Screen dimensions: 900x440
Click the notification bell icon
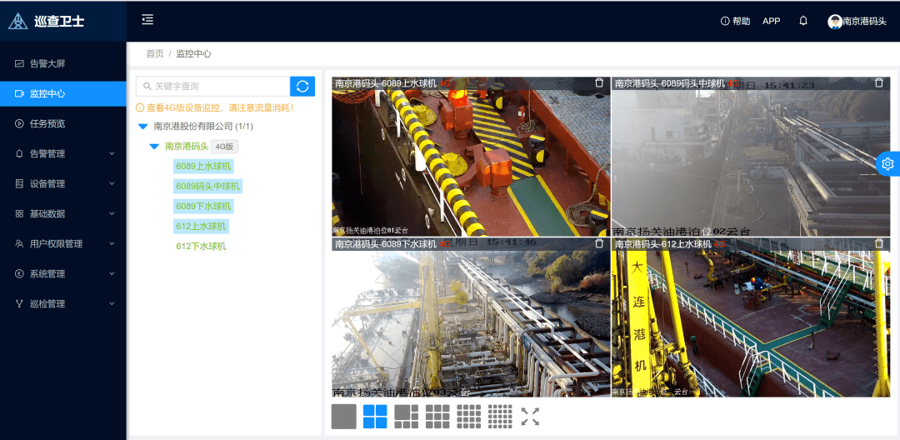click(x=803, y=21)
